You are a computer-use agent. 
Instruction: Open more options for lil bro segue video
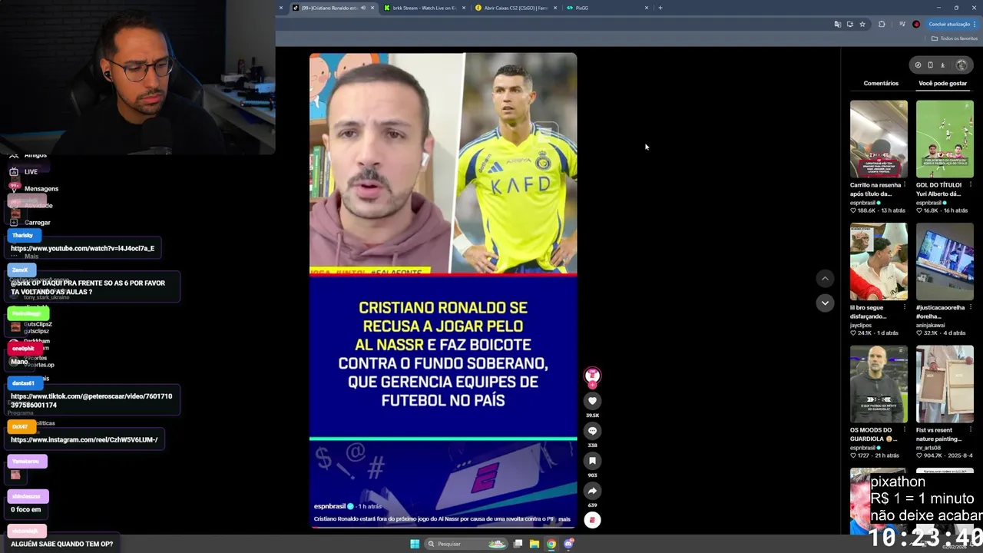click(x=905, y=307)
